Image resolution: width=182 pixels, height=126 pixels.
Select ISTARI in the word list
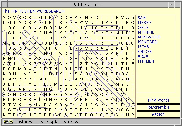(x=144, y=47)
